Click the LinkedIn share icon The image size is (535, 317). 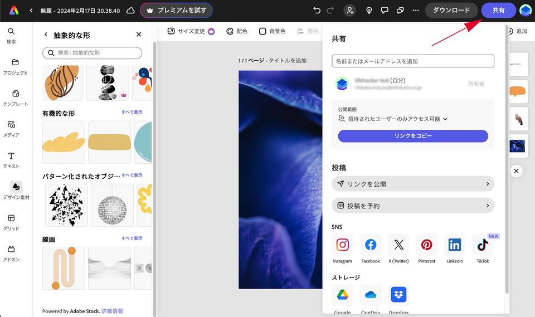tap(455, 245)
